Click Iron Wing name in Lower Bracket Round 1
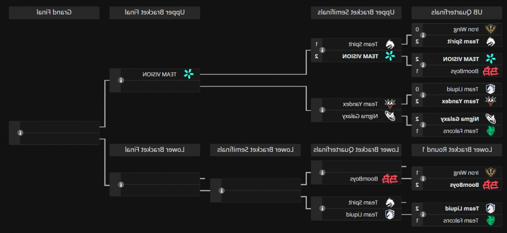The height and width of the screenshot is (233, 507). 466,172
